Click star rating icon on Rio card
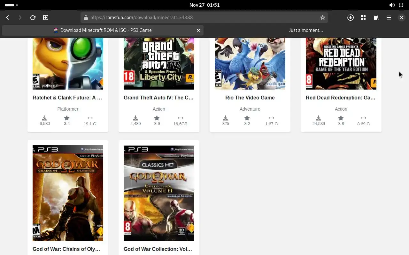 click(247, 118)
